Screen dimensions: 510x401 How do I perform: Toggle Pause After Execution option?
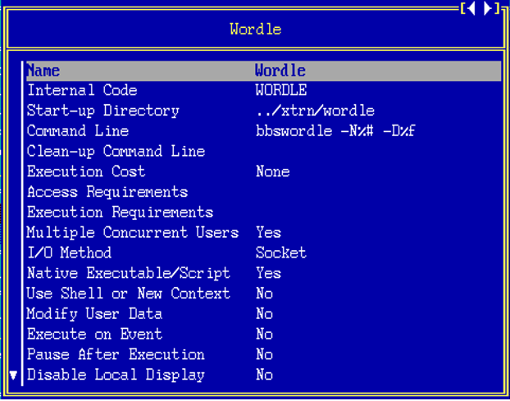click(x=263, y=354)
